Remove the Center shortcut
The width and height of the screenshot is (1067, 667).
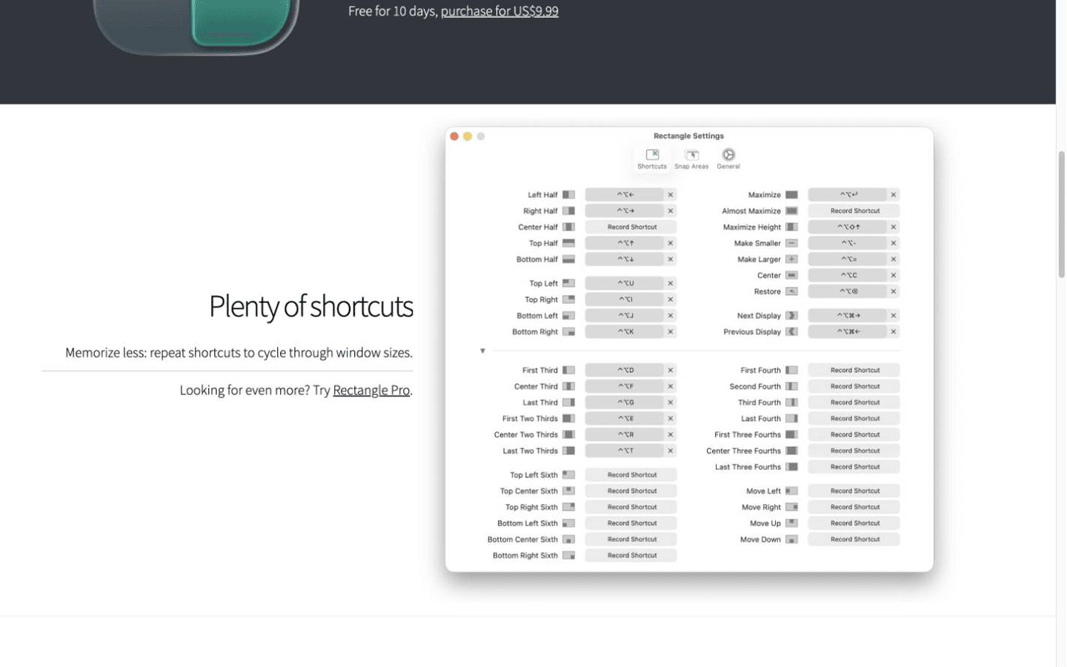(894, 276)
